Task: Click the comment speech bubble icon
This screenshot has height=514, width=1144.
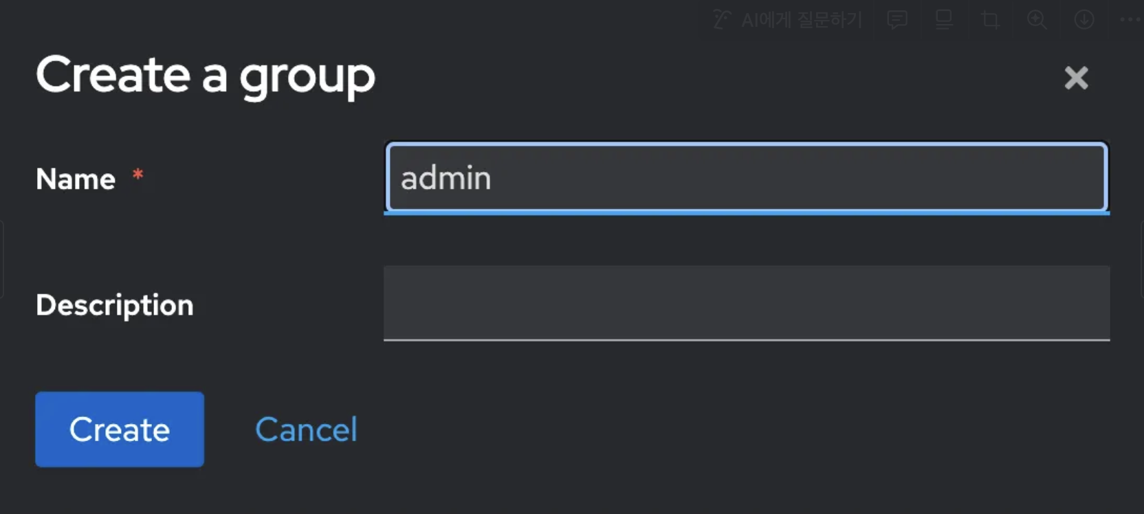Action: pos(897,20)
